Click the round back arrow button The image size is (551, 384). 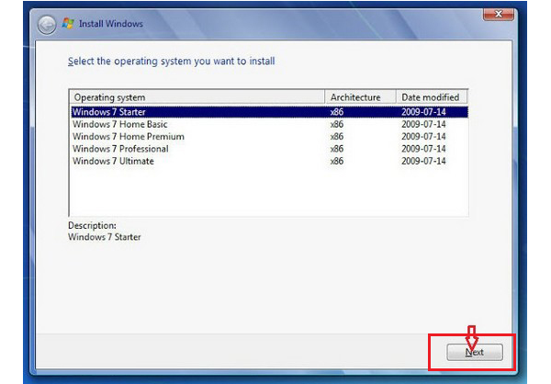point(46,25)
